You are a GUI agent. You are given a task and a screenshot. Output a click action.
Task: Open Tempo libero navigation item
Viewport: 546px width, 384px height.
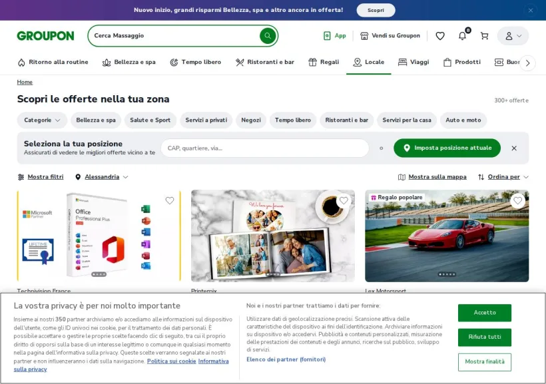coord(195,62)
